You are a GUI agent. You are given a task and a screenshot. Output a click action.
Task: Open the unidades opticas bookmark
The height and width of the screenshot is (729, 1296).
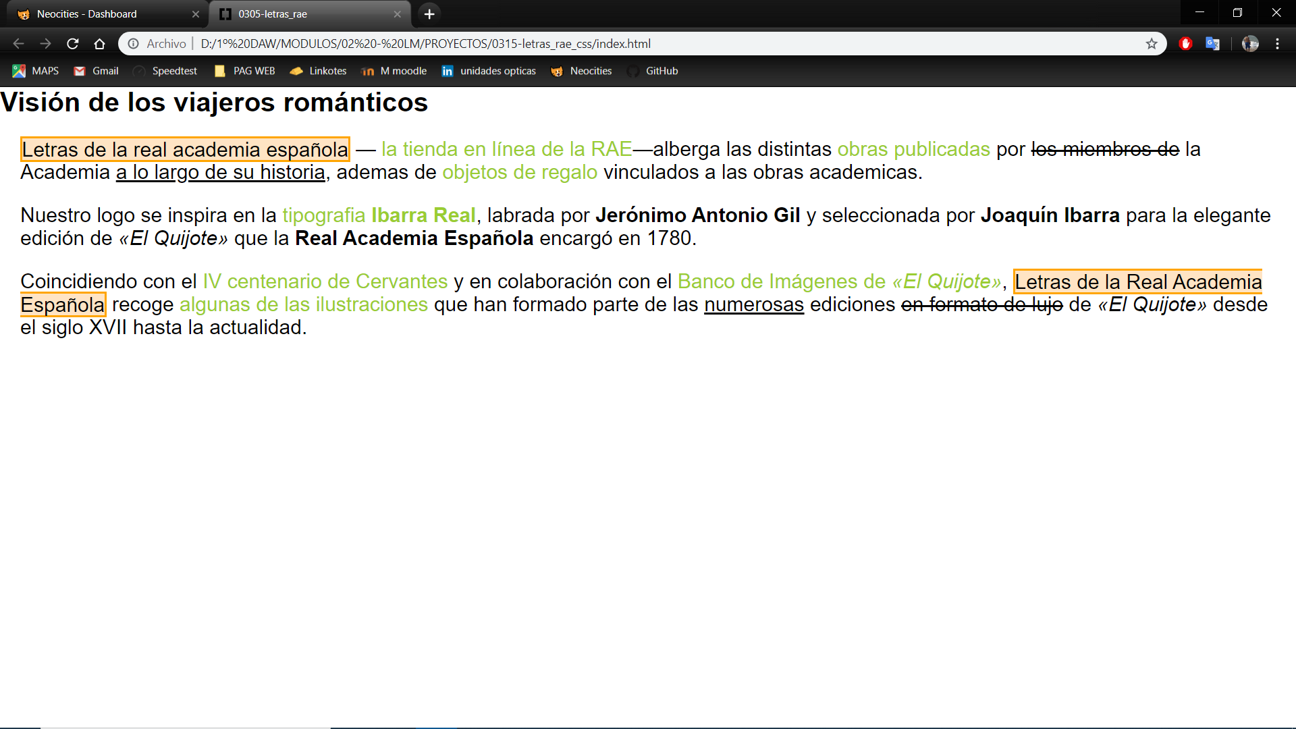click(x=489, y=71)
